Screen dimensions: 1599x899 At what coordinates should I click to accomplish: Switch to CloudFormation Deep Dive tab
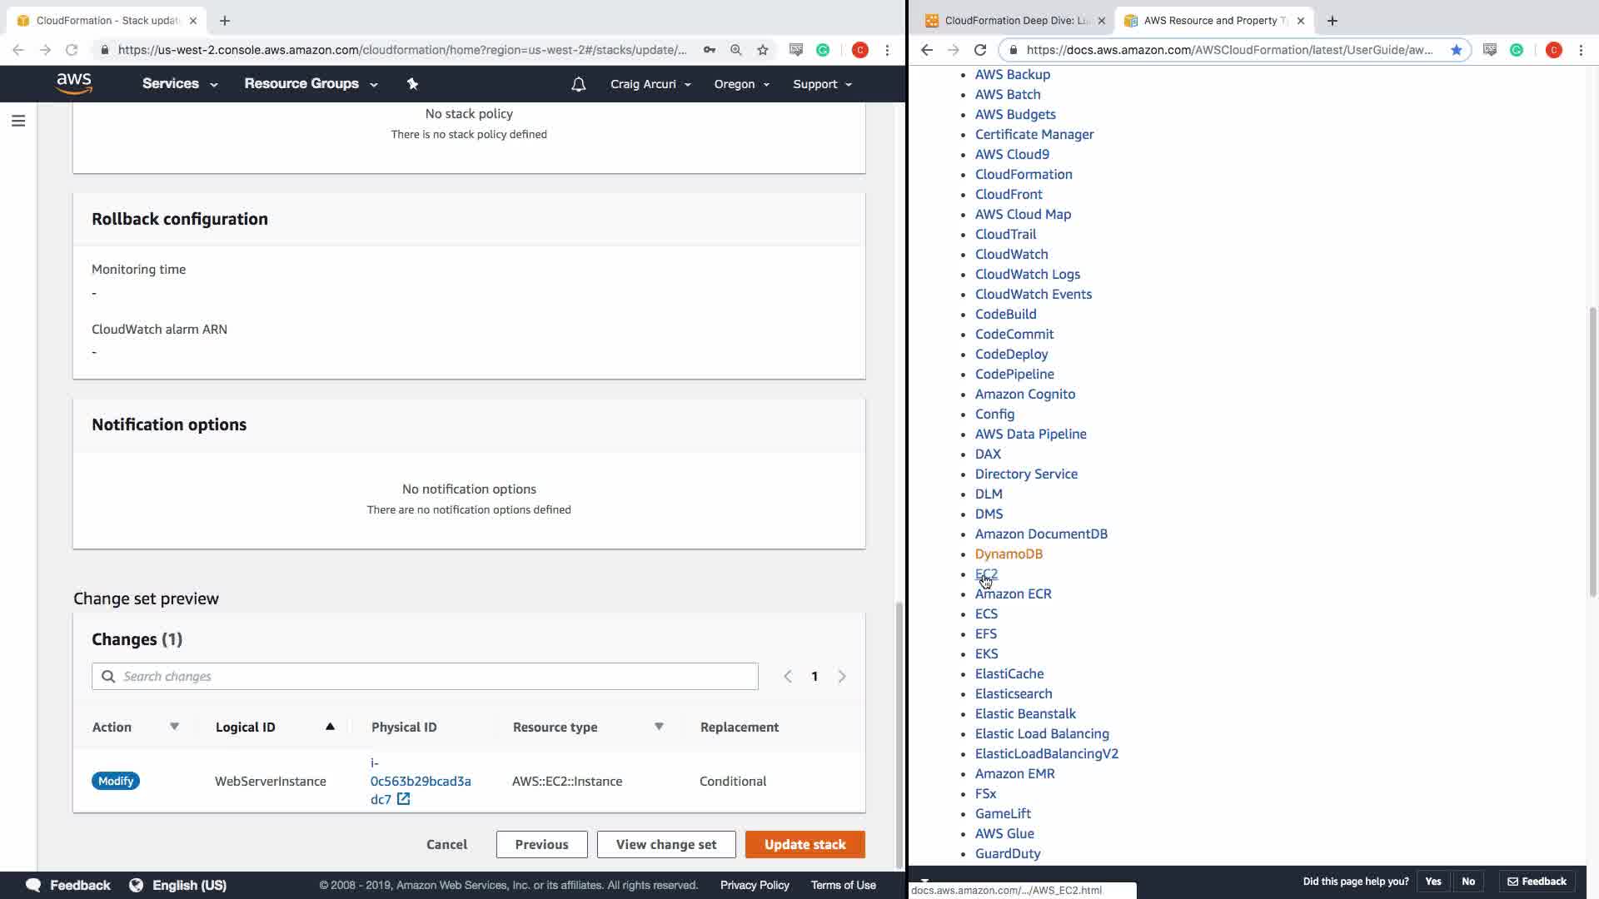point(1014,21)
